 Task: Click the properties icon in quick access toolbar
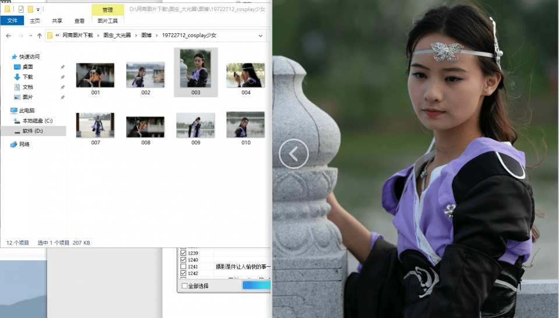(21, 9)
